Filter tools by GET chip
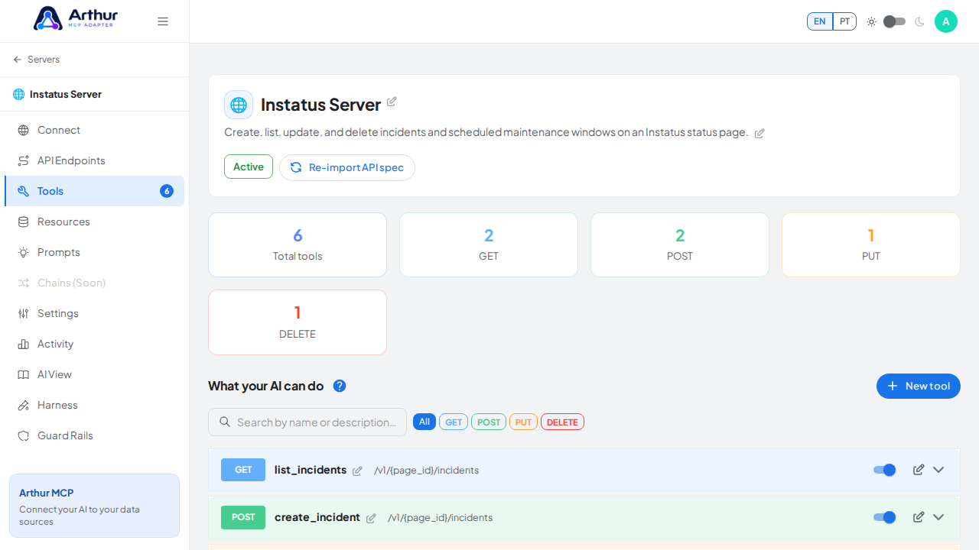The image size is (979, 550). coord(454,422)
